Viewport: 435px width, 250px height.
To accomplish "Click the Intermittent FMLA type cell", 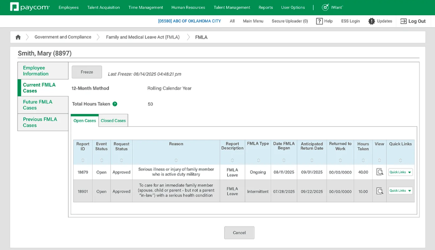I will [x=257, y=192].
